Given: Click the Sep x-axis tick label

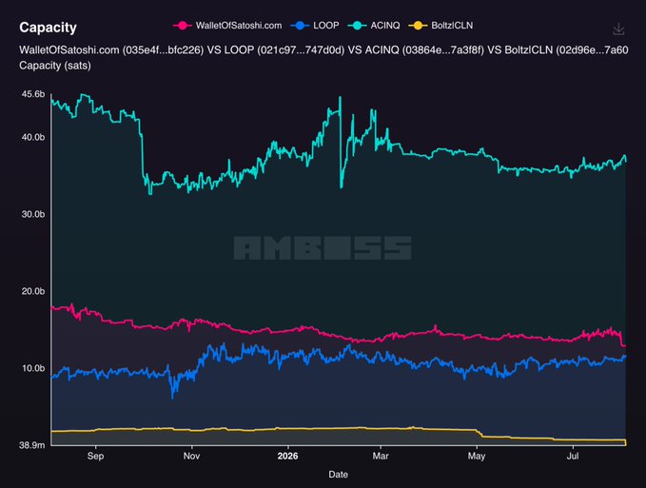Looking at the screenshot, I should click(95, 457).
